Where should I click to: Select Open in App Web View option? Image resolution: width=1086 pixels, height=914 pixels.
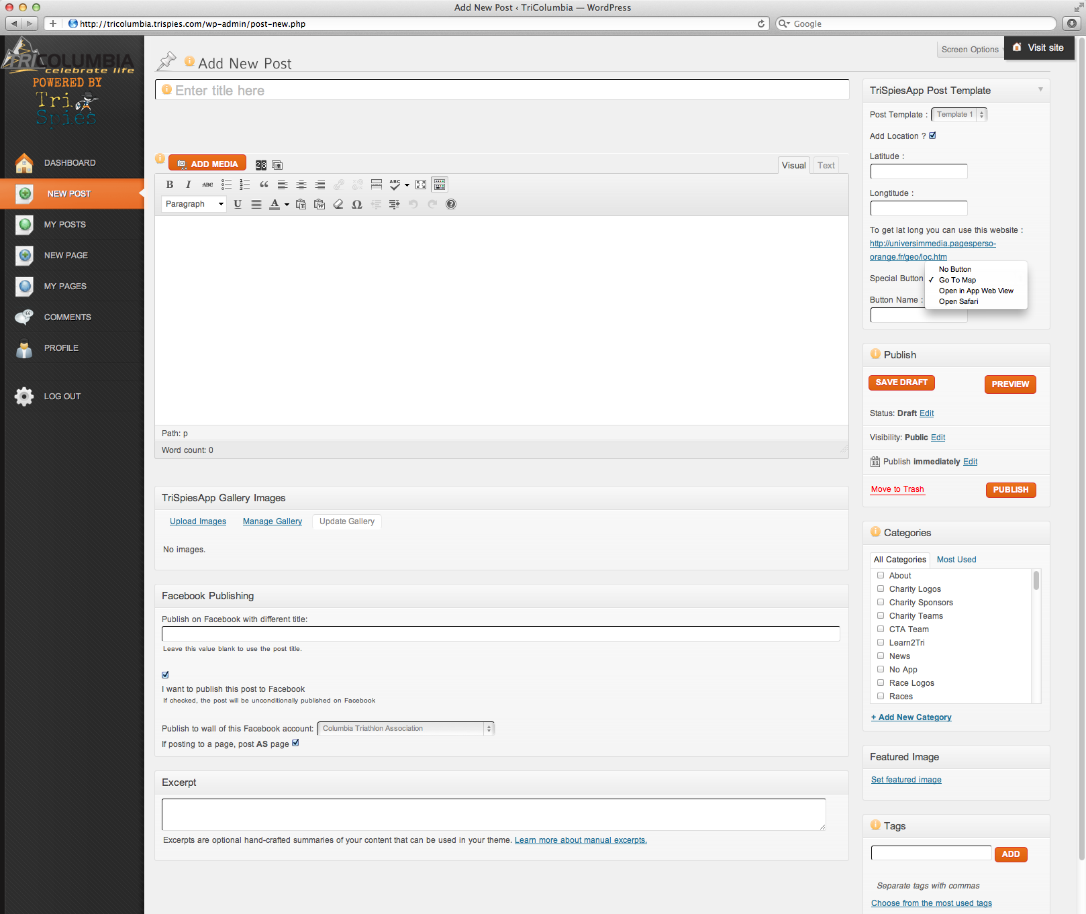tap(976, 291)
